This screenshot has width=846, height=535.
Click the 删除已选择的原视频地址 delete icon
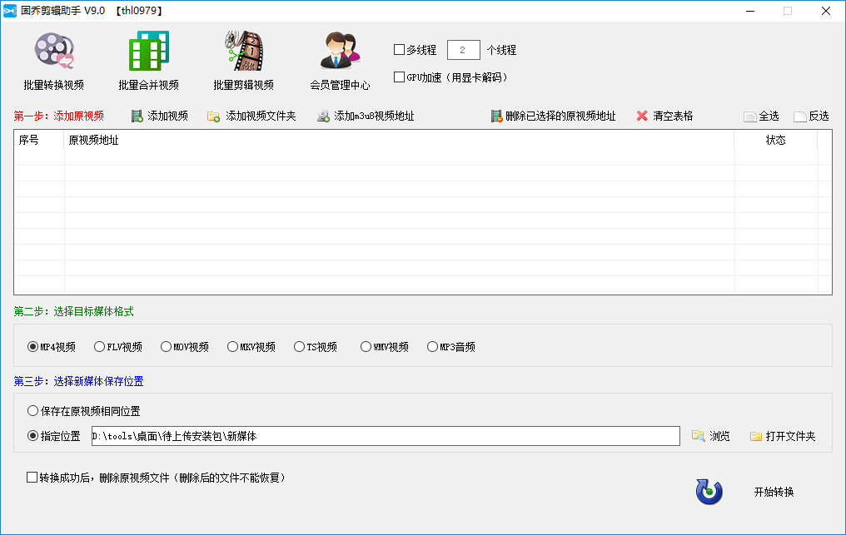tap(496, 116)
